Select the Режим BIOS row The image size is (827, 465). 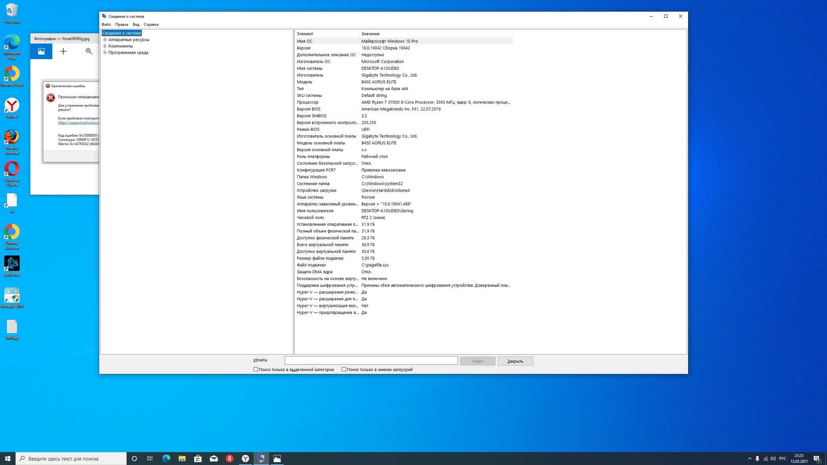[x=404, y=130]
